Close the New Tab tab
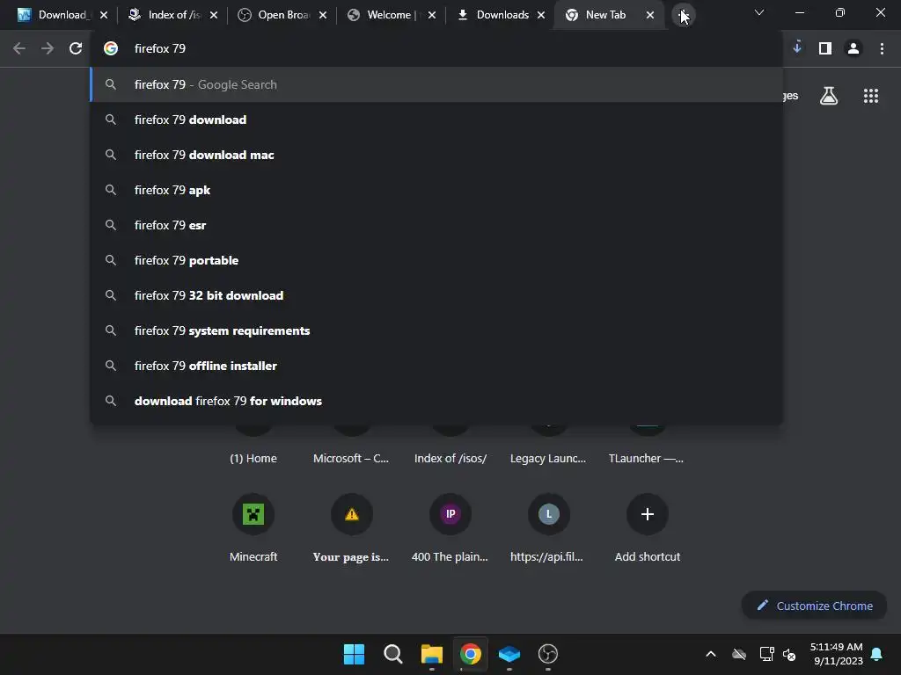901x675 pixels. coord(650,16)
